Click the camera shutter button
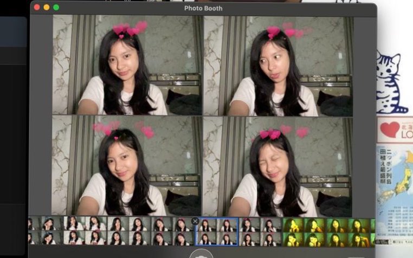The width and height of the screenshot is (413, 258). [201, 254]
